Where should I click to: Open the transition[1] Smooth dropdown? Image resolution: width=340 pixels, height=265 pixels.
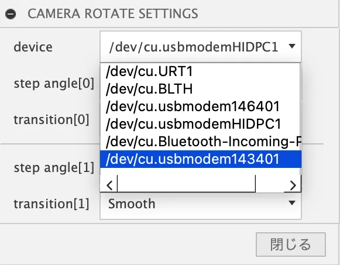pos(201,204)
